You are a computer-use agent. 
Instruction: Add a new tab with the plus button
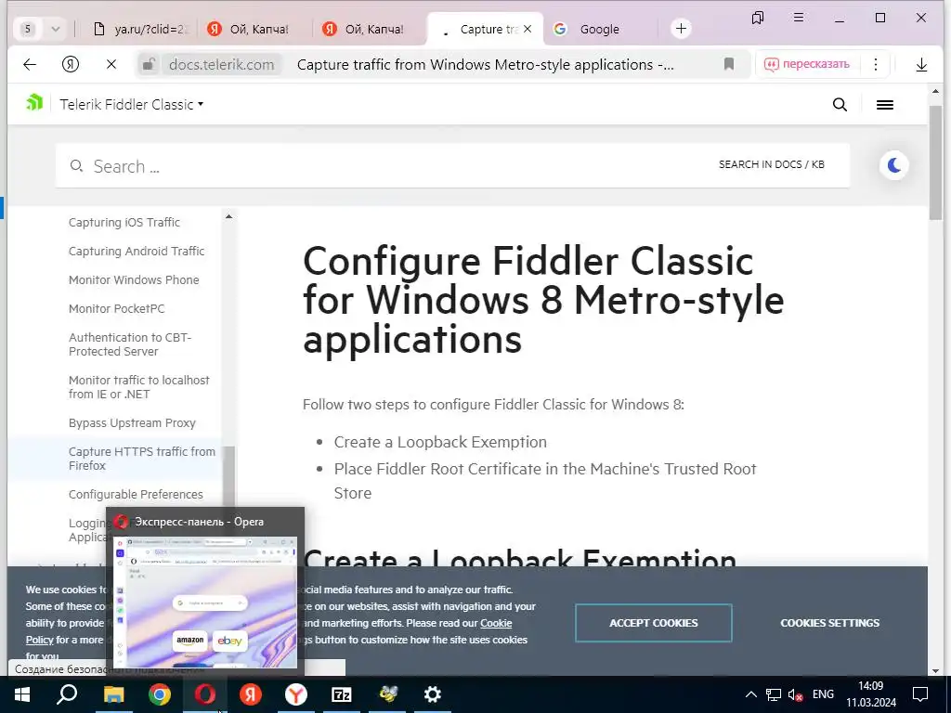point(681,29)
